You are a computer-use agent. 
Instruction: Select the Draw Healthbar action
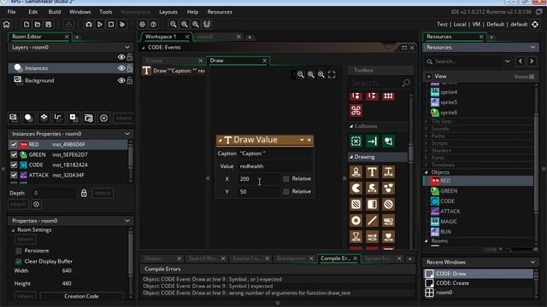coord(388,221)
